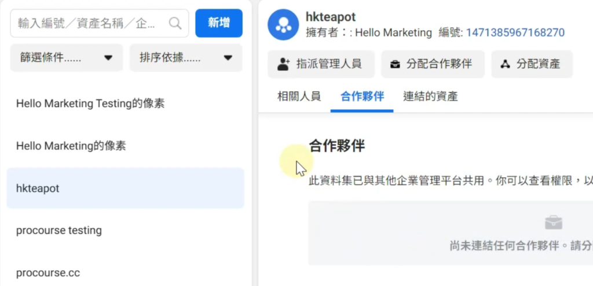The height and width of the screenshot is (286, 593).
Task: Expand the 排序依據 sort dropdown
Action: coord(185,58)
